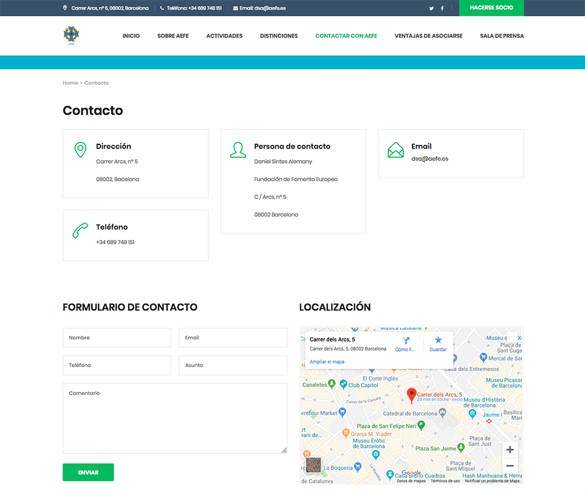Submit the form with Enviar button
The width and height of the screenshot is (585, 491).
click(88, 472)
